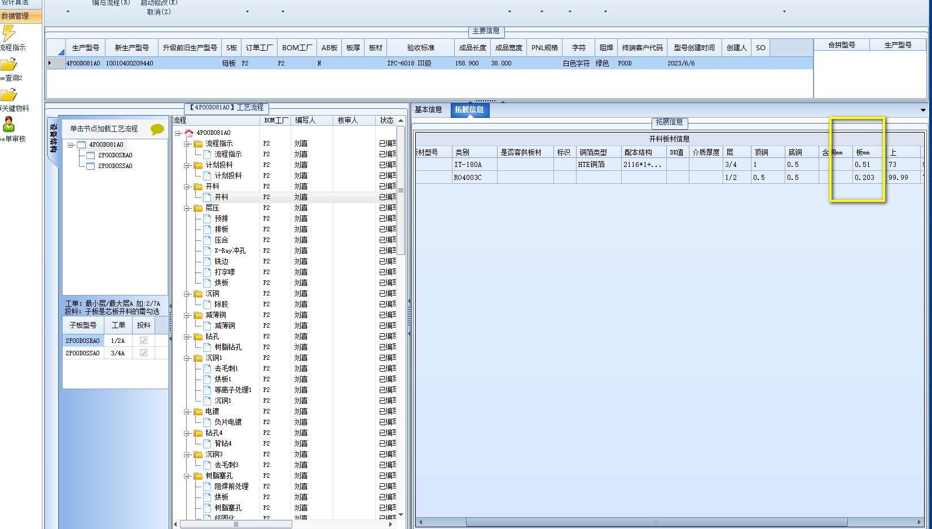Viewport: 932px width, 529px height.
Task: Open the tab list dropdown arrow beside 拓展信息
Action: coord(923,110)
